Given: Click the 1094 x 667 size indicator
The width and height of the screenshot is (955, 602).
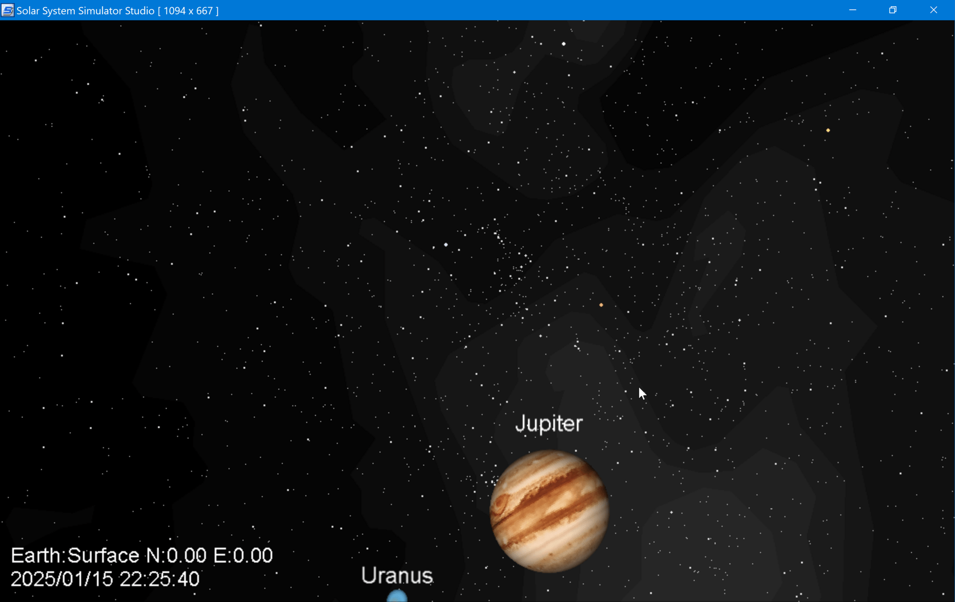Looking at the screenshot, I should point(188,10).
